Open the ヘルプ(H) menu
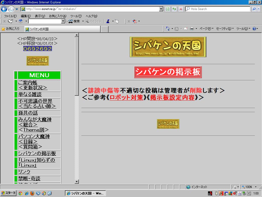The height and width of the screenshot is (197, 262). [x=91, y=16]
